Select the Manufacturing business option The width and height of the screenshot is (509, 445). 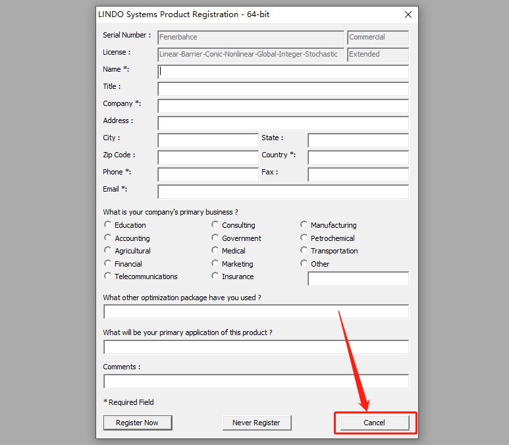point(304,225)
